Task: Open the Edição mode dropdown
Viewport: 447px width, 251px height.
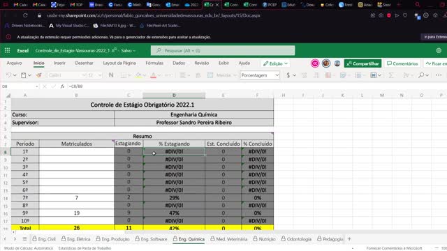Action: (x=275, y=63)
